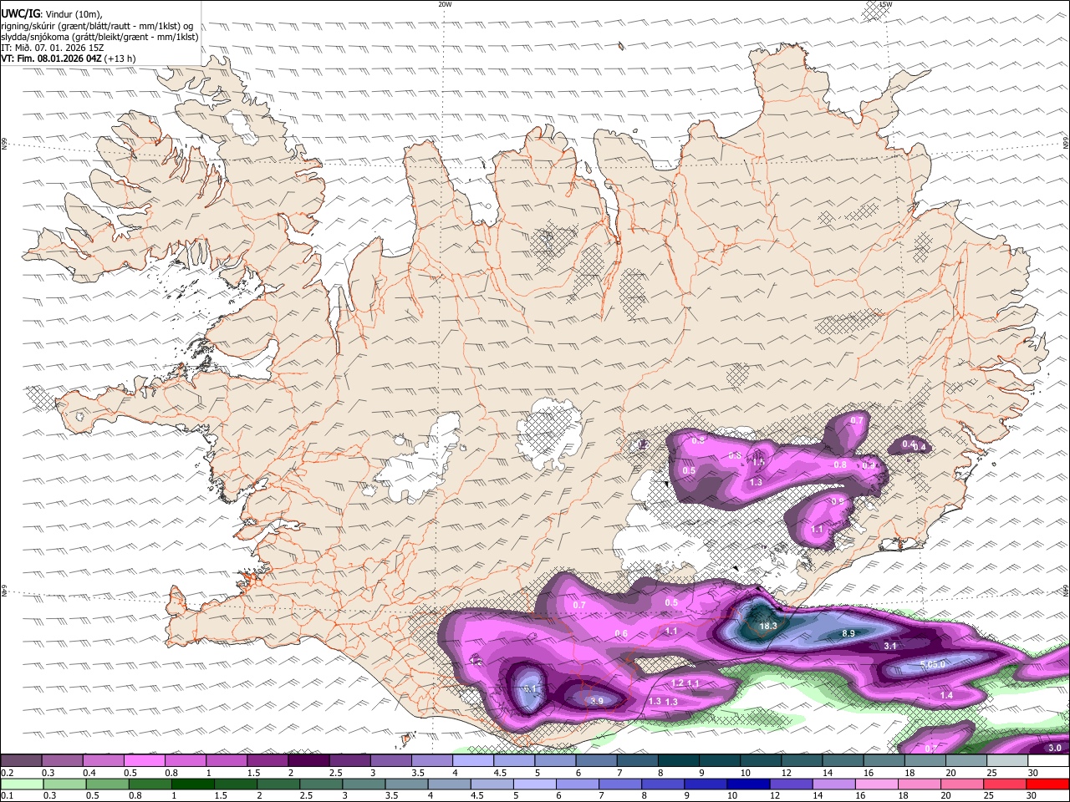Click the 3.0 value label at the map corner
The height and width of the screenshot is (802, 1070).
click(1055, 749)
